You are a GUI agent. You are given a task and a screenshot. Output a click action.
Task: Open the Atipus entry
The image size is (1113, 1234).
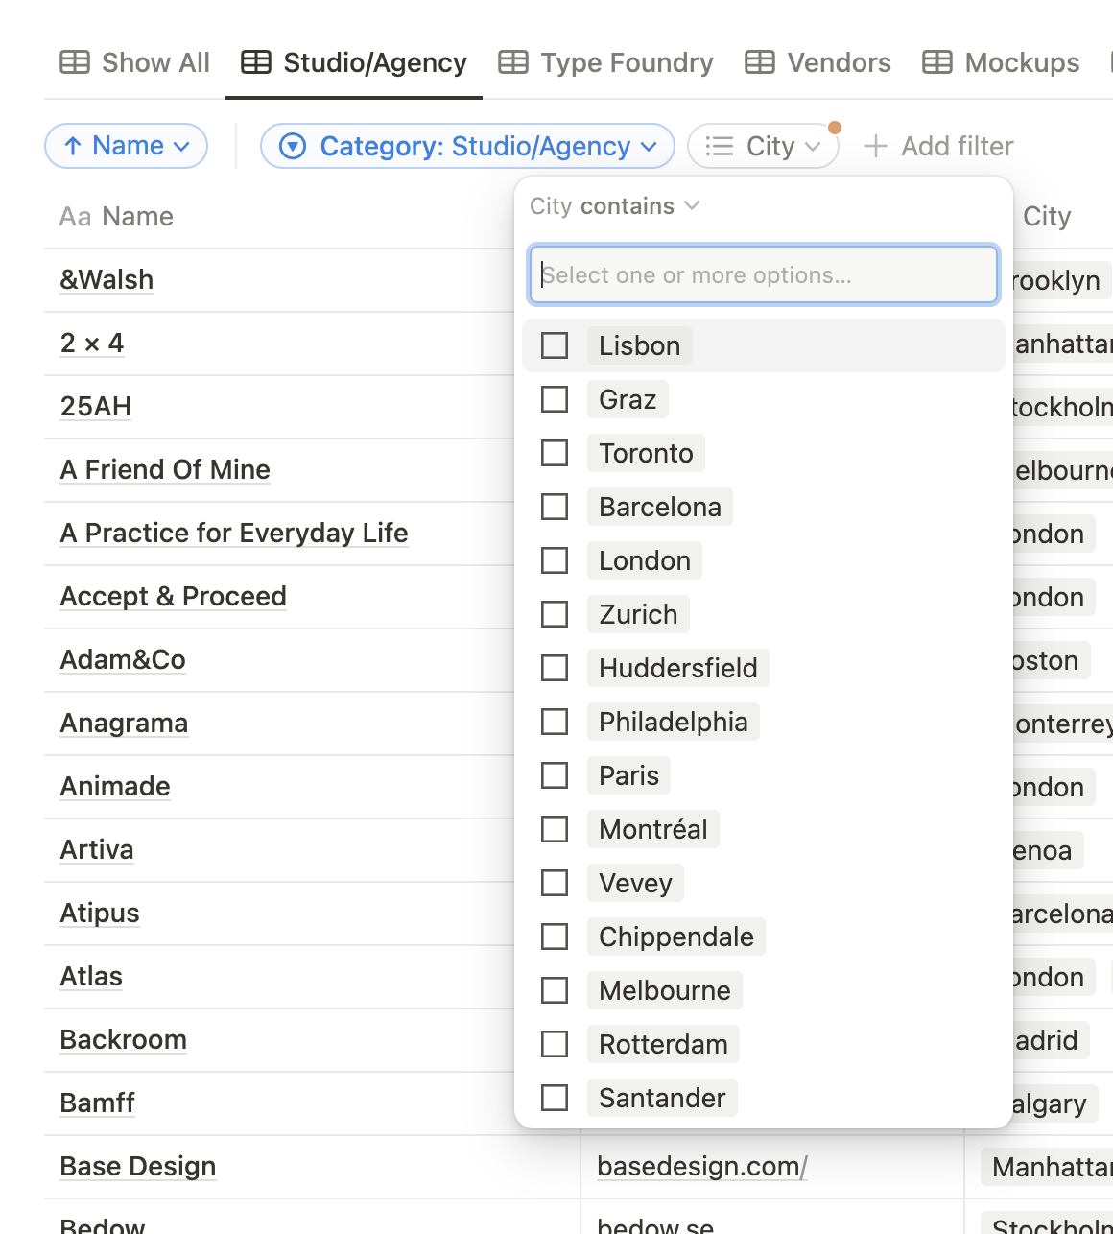point(100,914)
